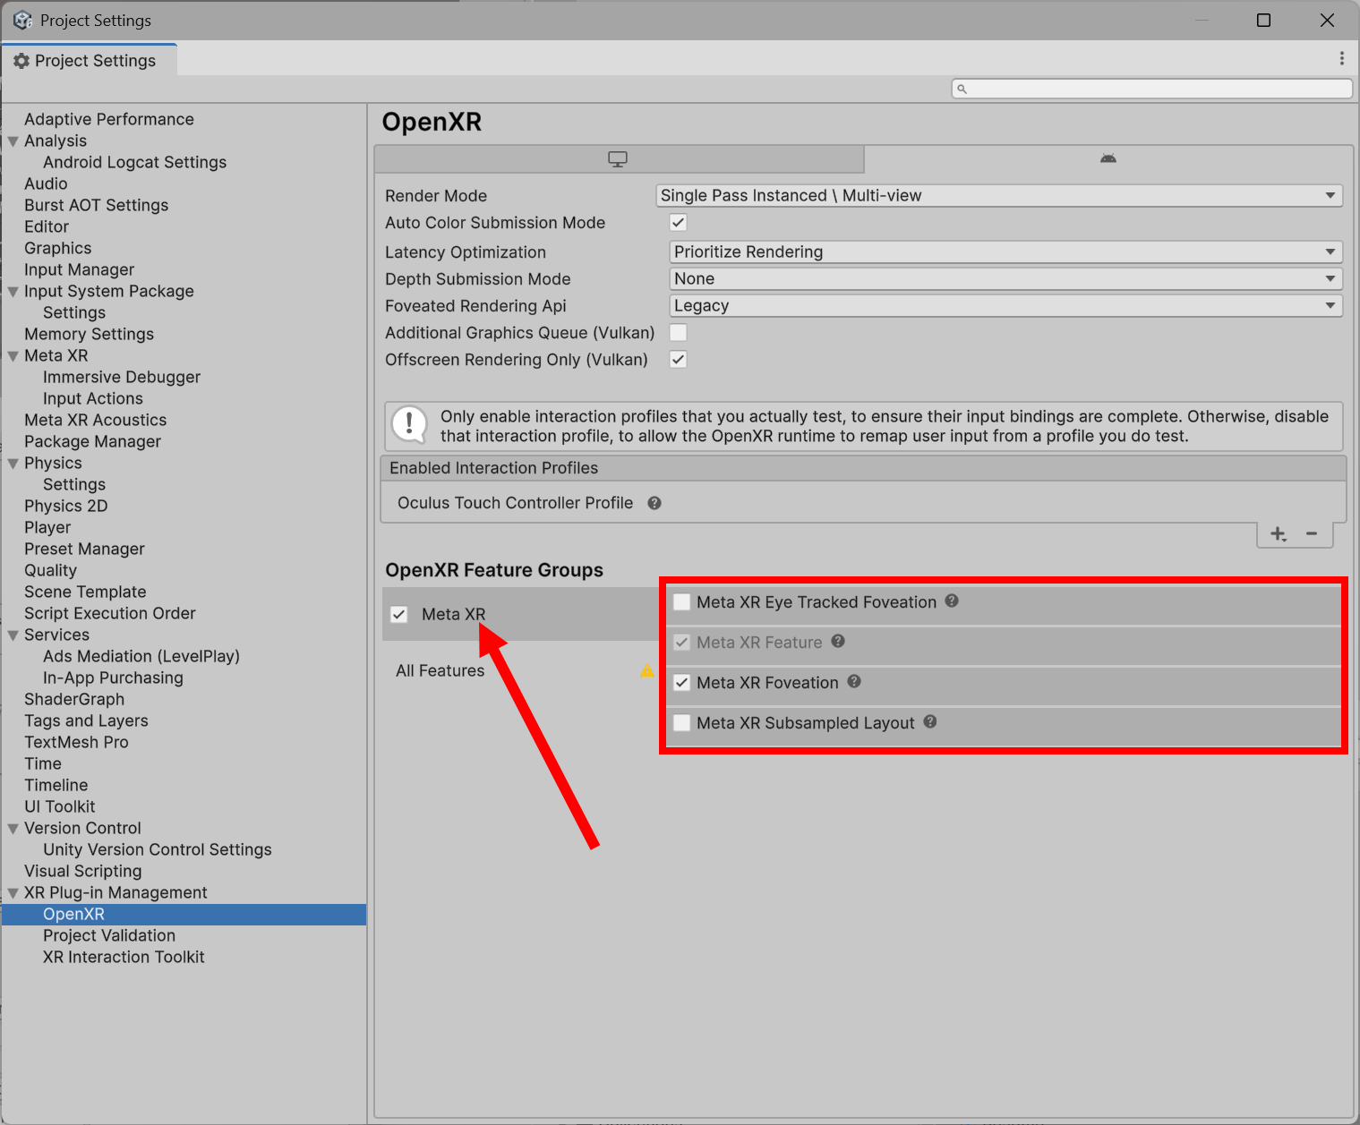The image size is (1360, 1125).
Task: Click the warning icon next to All Features
Action: [647, 670]
